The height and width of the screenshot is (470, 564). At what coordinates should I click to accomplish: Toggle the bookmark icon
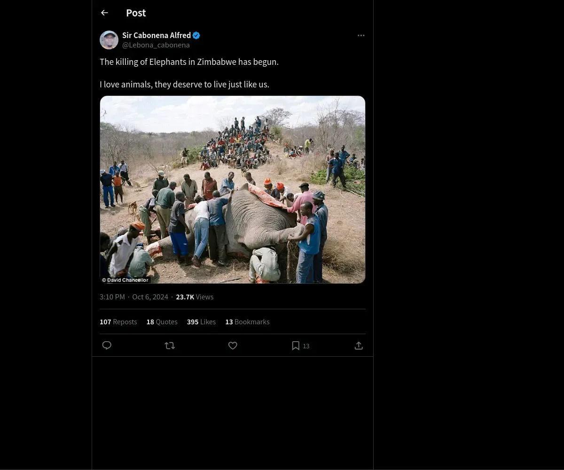click(x=296, y=345)
